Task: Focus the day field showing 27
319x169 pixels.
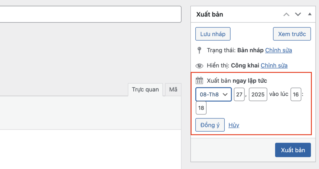Action: pos(239,94)
